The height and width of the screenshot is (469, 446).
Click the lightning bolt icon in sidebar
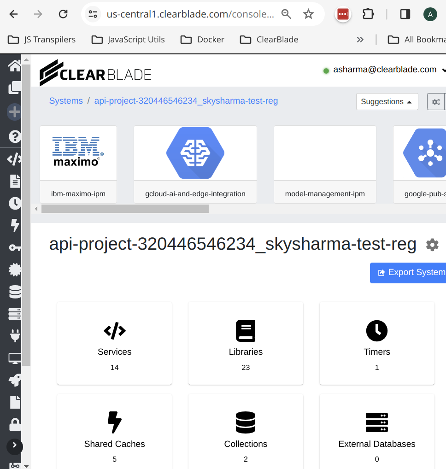[14, 225]
